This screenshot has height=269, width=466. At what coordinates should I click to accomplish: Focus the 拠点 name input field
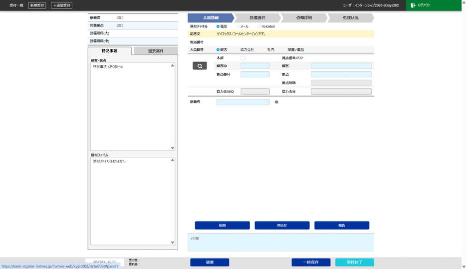(341, 74)
